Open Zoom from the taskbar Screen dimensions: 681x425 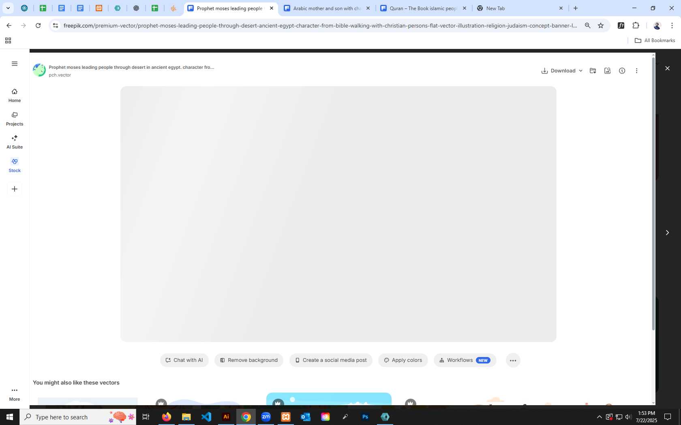click(x=266, y=417)
